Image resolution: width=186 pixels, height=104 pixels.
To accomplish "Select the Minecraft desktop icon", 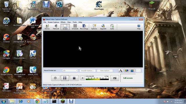I will (x=152, y=5).
